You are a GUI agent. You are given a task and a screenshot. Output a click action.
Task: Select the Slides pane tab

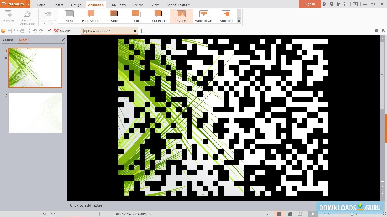click(23, 40)
